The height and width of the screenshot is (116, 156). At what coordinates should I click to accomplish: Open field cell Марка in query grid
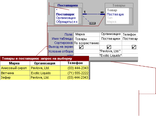tap(86, 34)
